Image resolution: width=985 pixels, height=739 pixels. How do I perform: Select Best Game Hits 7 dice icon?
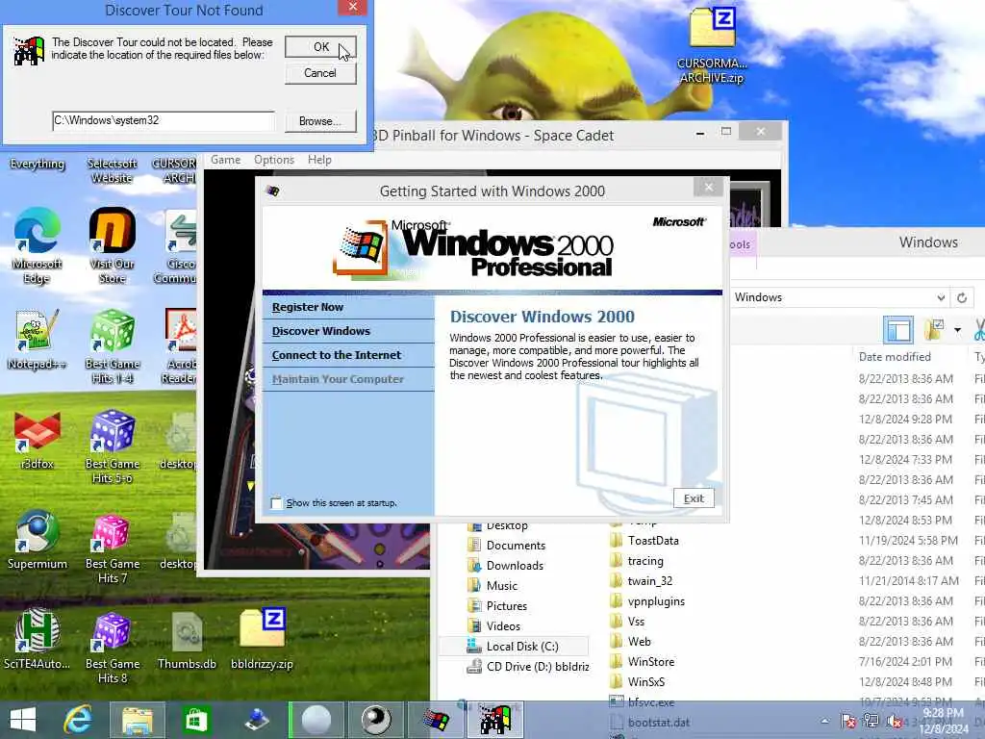pos(112,548)
